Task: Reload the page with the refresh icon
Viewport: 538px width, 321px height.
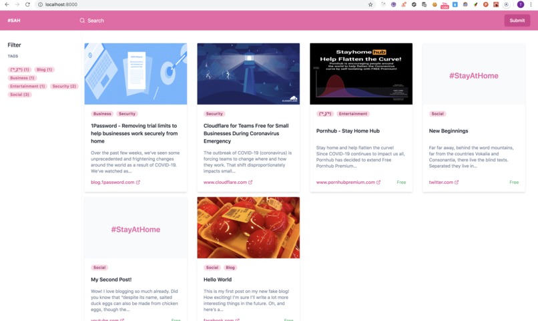Action: click(27, 5)
